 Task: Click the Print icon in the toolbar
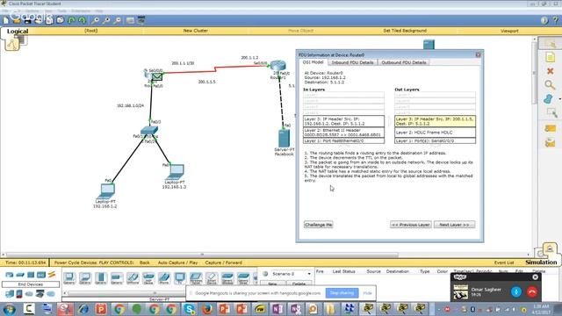pos(39,20)
